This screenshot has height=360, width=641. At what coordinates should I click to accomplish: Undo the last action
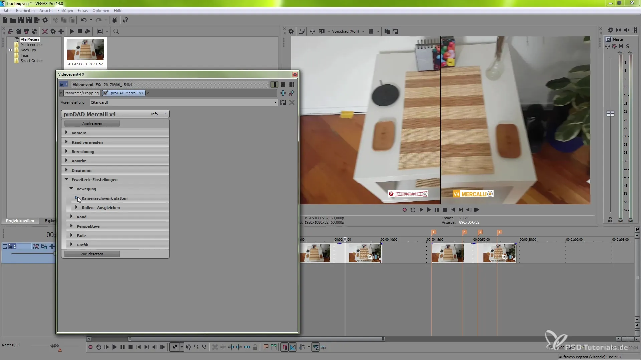pos(83,20)
